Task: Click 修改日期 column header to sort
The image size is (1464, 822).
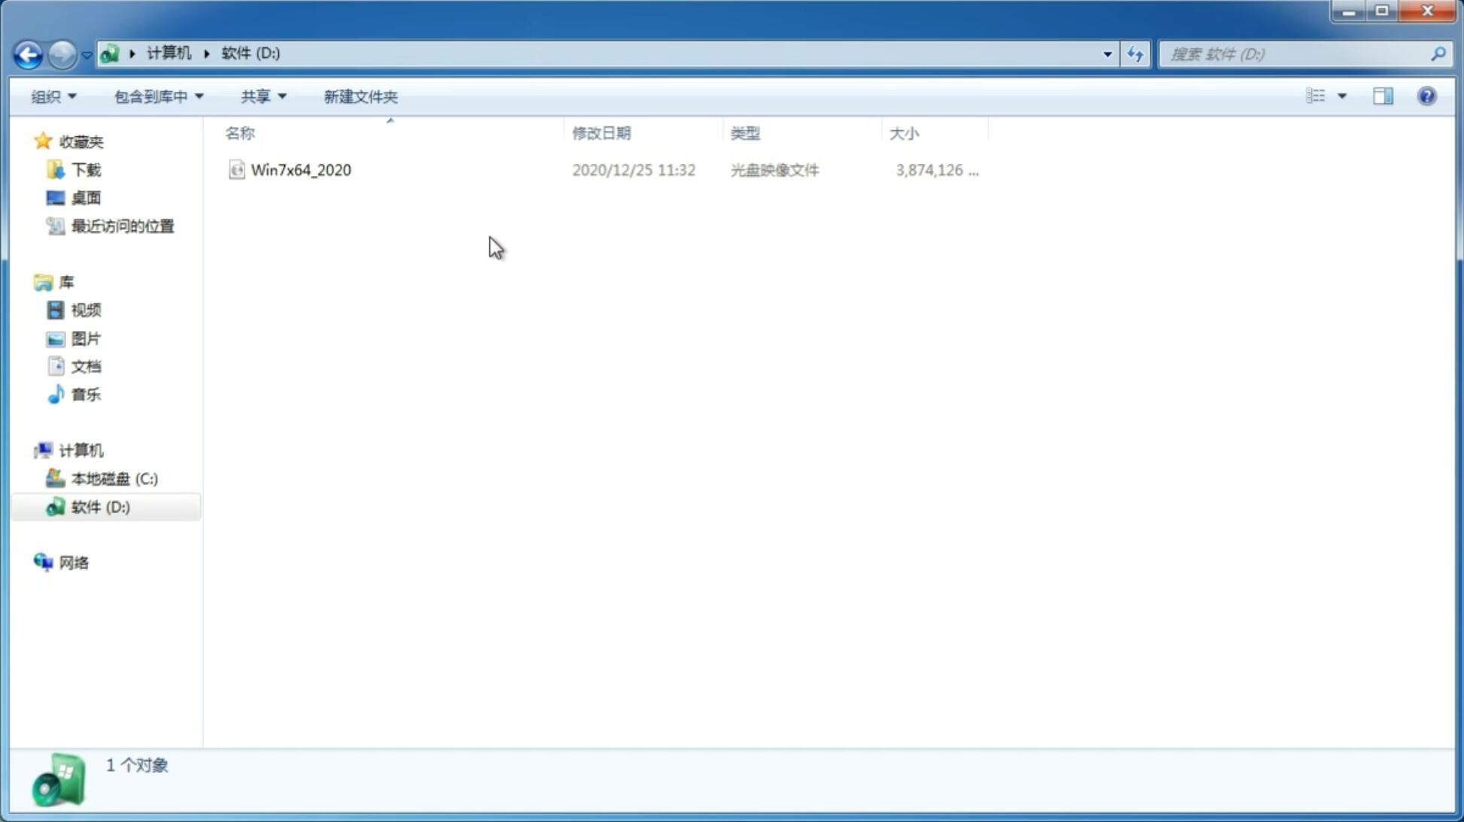Action: click(x=601, y=132)
